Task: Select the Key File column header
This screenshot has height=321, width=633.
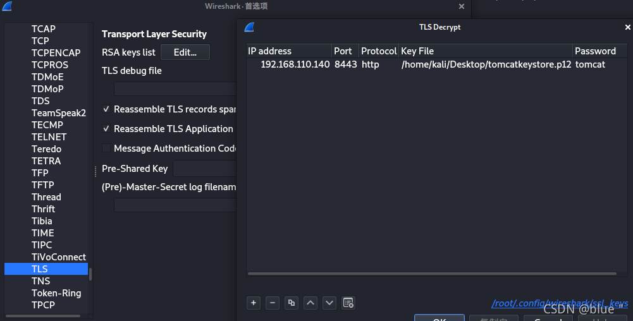Action: (x=486, y=51)
